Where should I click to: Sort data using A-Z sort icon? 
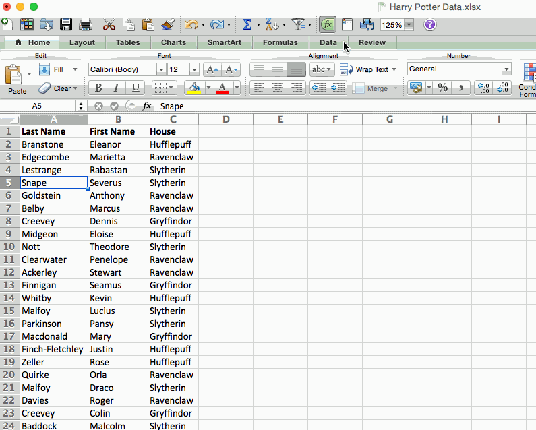[x=272, y=25]
